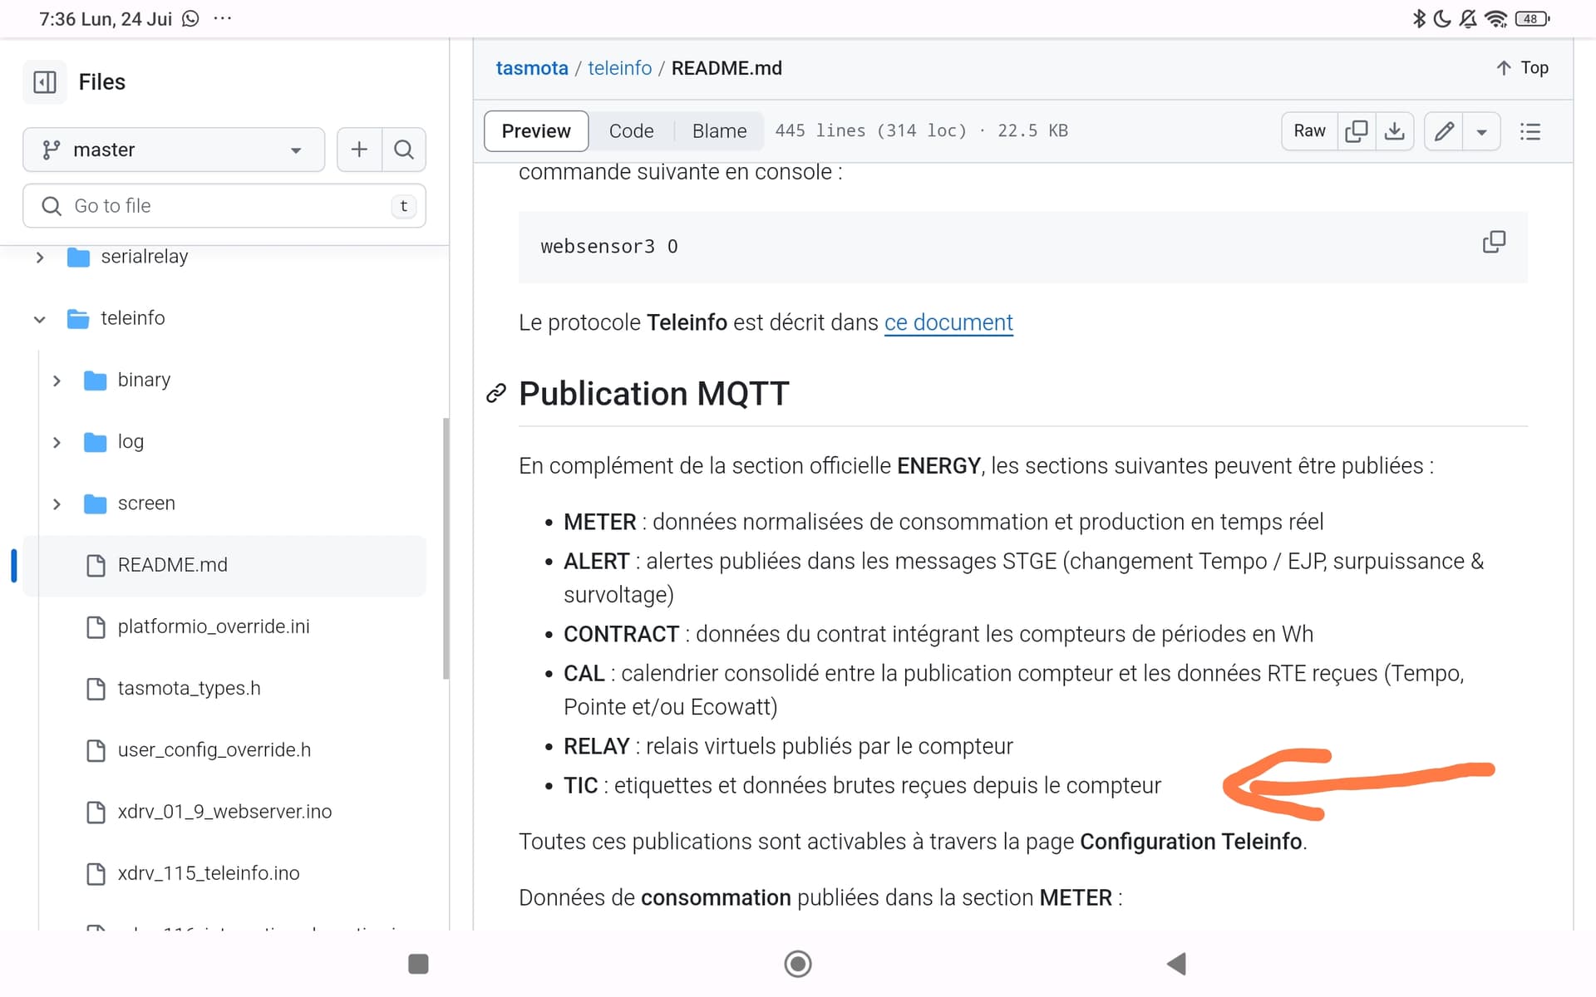Open more edit options dropdown
The height and width of the screenshot is (997, 1596).
click(1481, 131)
